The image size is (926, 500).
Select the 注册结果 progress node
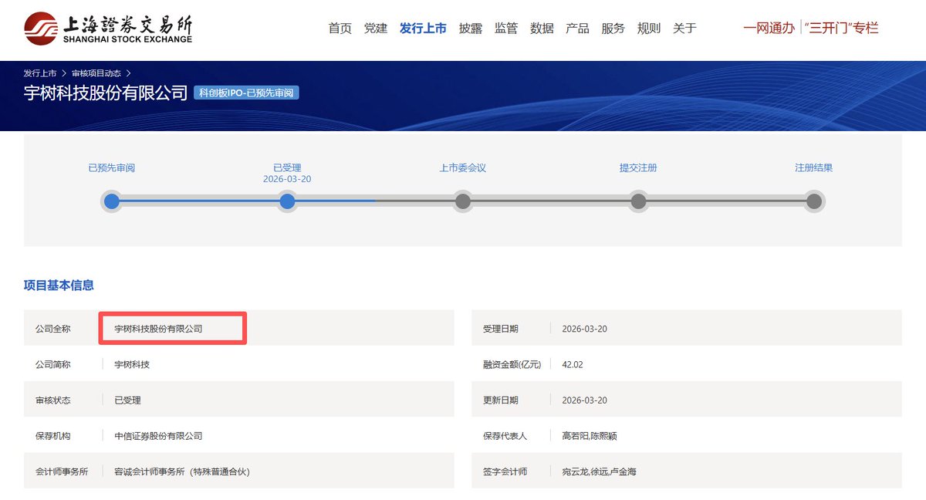coord(814,201)
